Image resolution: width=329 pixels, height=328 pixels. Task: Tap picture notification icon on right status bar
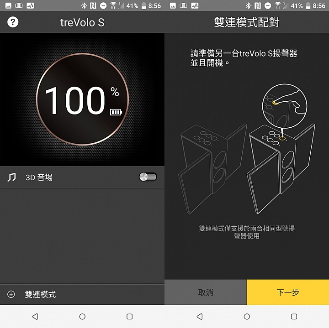[173, 5]
